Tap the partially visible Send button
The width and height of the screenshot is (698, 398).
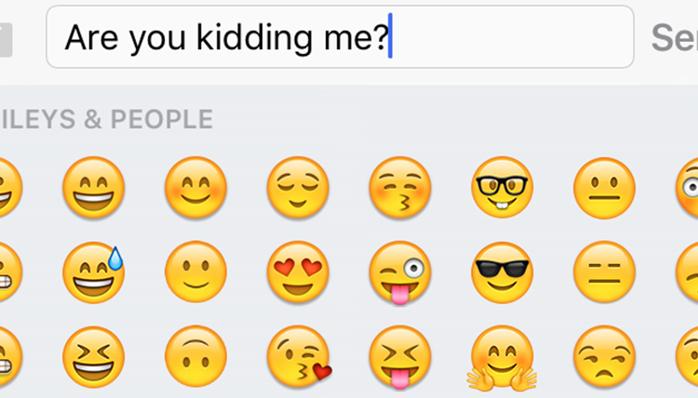coord(675,37)
